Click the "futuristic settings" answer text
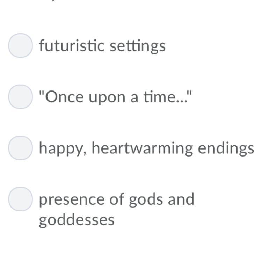Viewport: 262px width, 262px height. coord(102,46)
